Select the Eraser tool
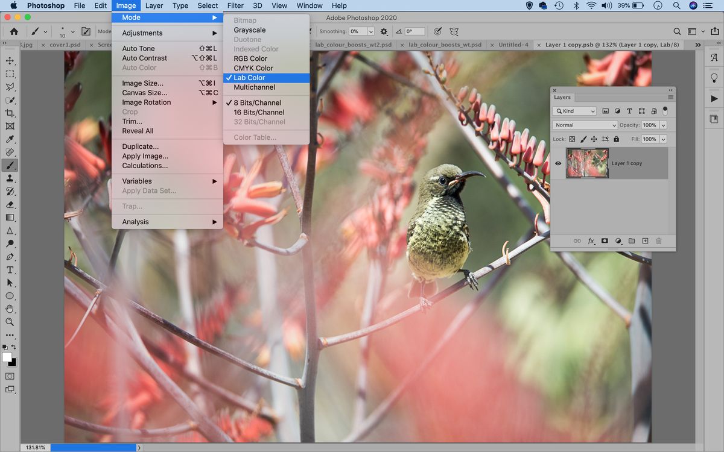This screenshot has height=452, width=724. pyautogui.click(x=10, y=204)
